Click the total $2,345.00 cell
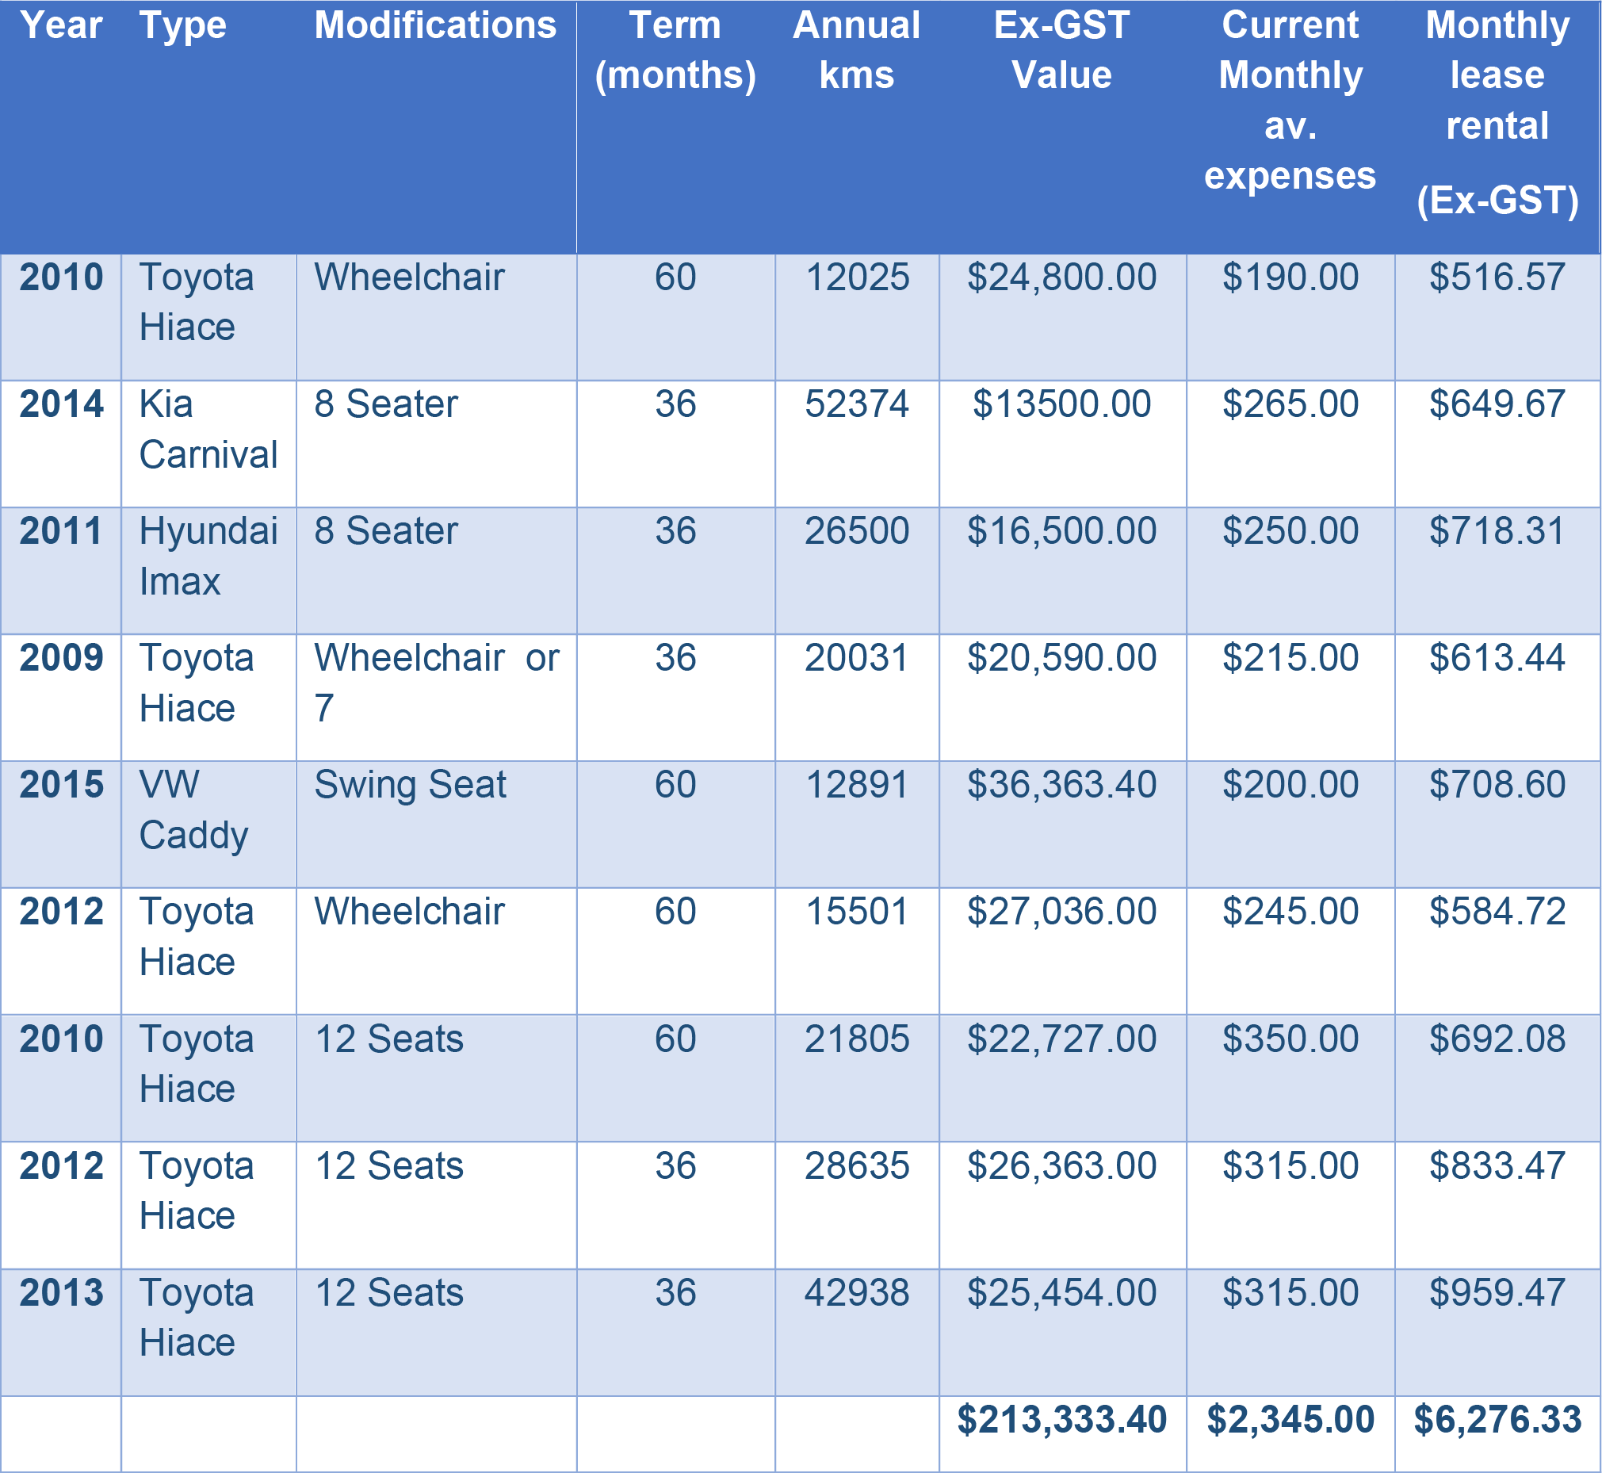The image size is (1602, 1473). pos(1290,1419)
